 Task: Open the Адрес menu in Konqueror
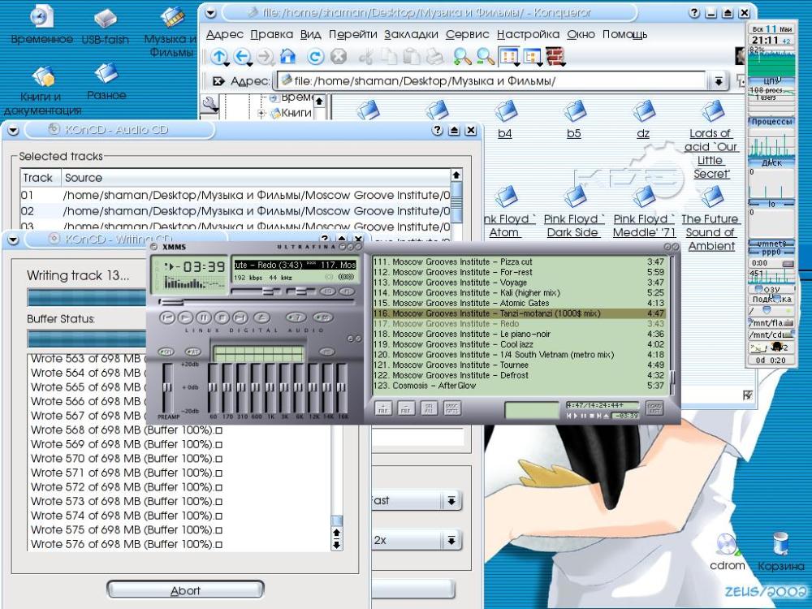click(225, 35)
